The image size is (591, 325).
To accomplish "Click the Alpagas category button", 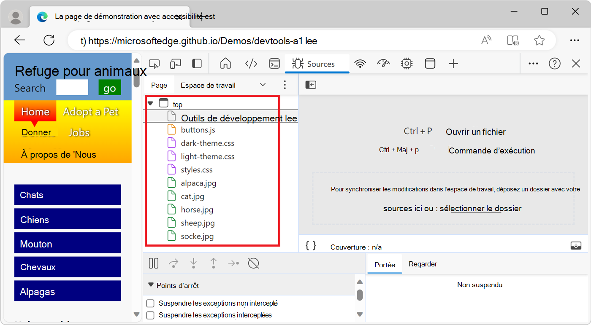I will [68, 291].
